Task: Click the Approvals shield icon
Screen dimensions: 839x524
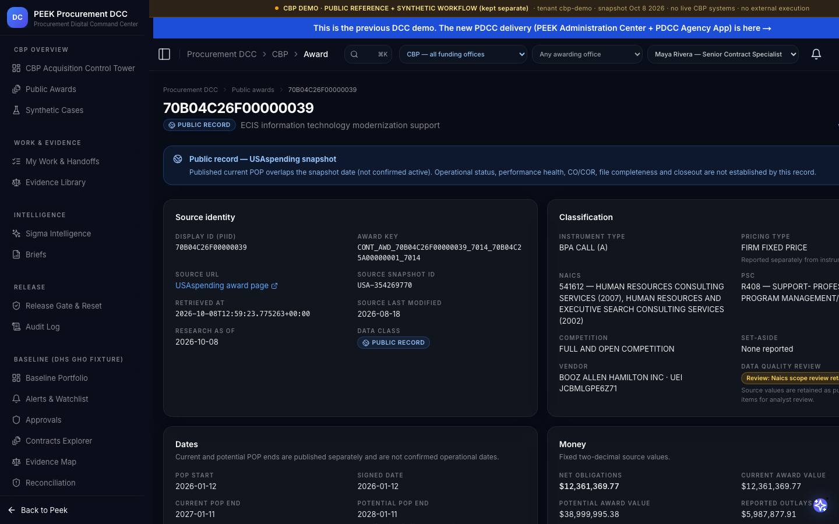Action: 16,420
